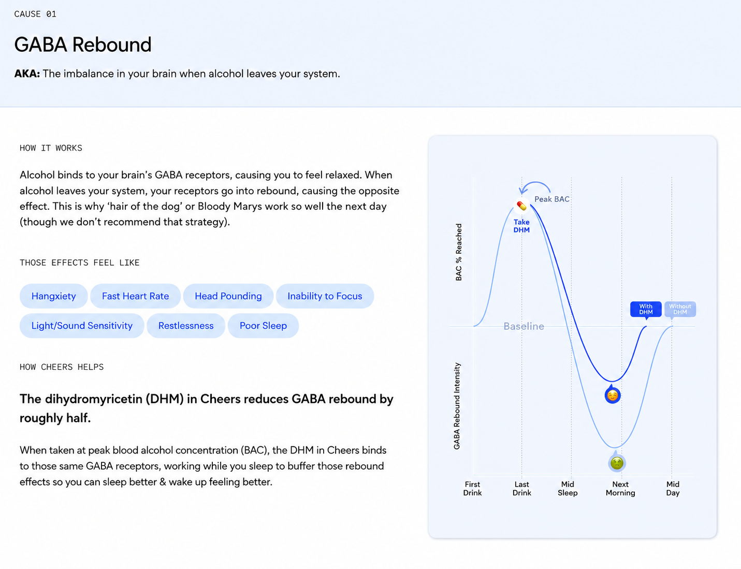The width and height of the screenshot is (741, 569).
Task: Click the pill capsule icon at Peak BAC
Action: (x=521, y=206)
